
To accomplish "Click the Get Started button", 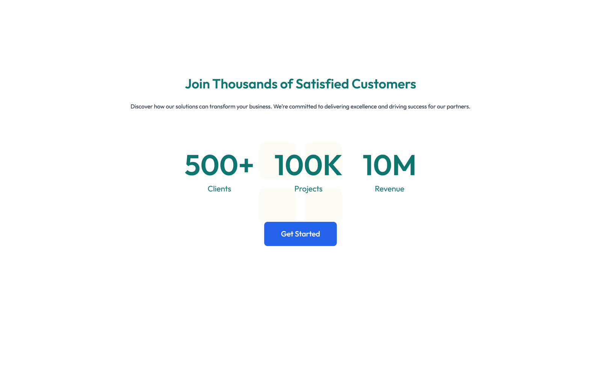I will pos(300,234).
